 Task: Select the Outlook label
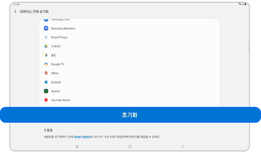pos(56,82)
